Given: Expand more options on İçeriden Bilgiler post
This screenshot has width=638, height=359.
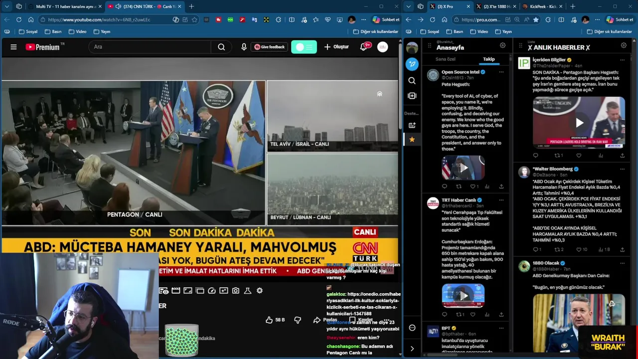Looking at the screenshot, I should click(x=622, y=60).
